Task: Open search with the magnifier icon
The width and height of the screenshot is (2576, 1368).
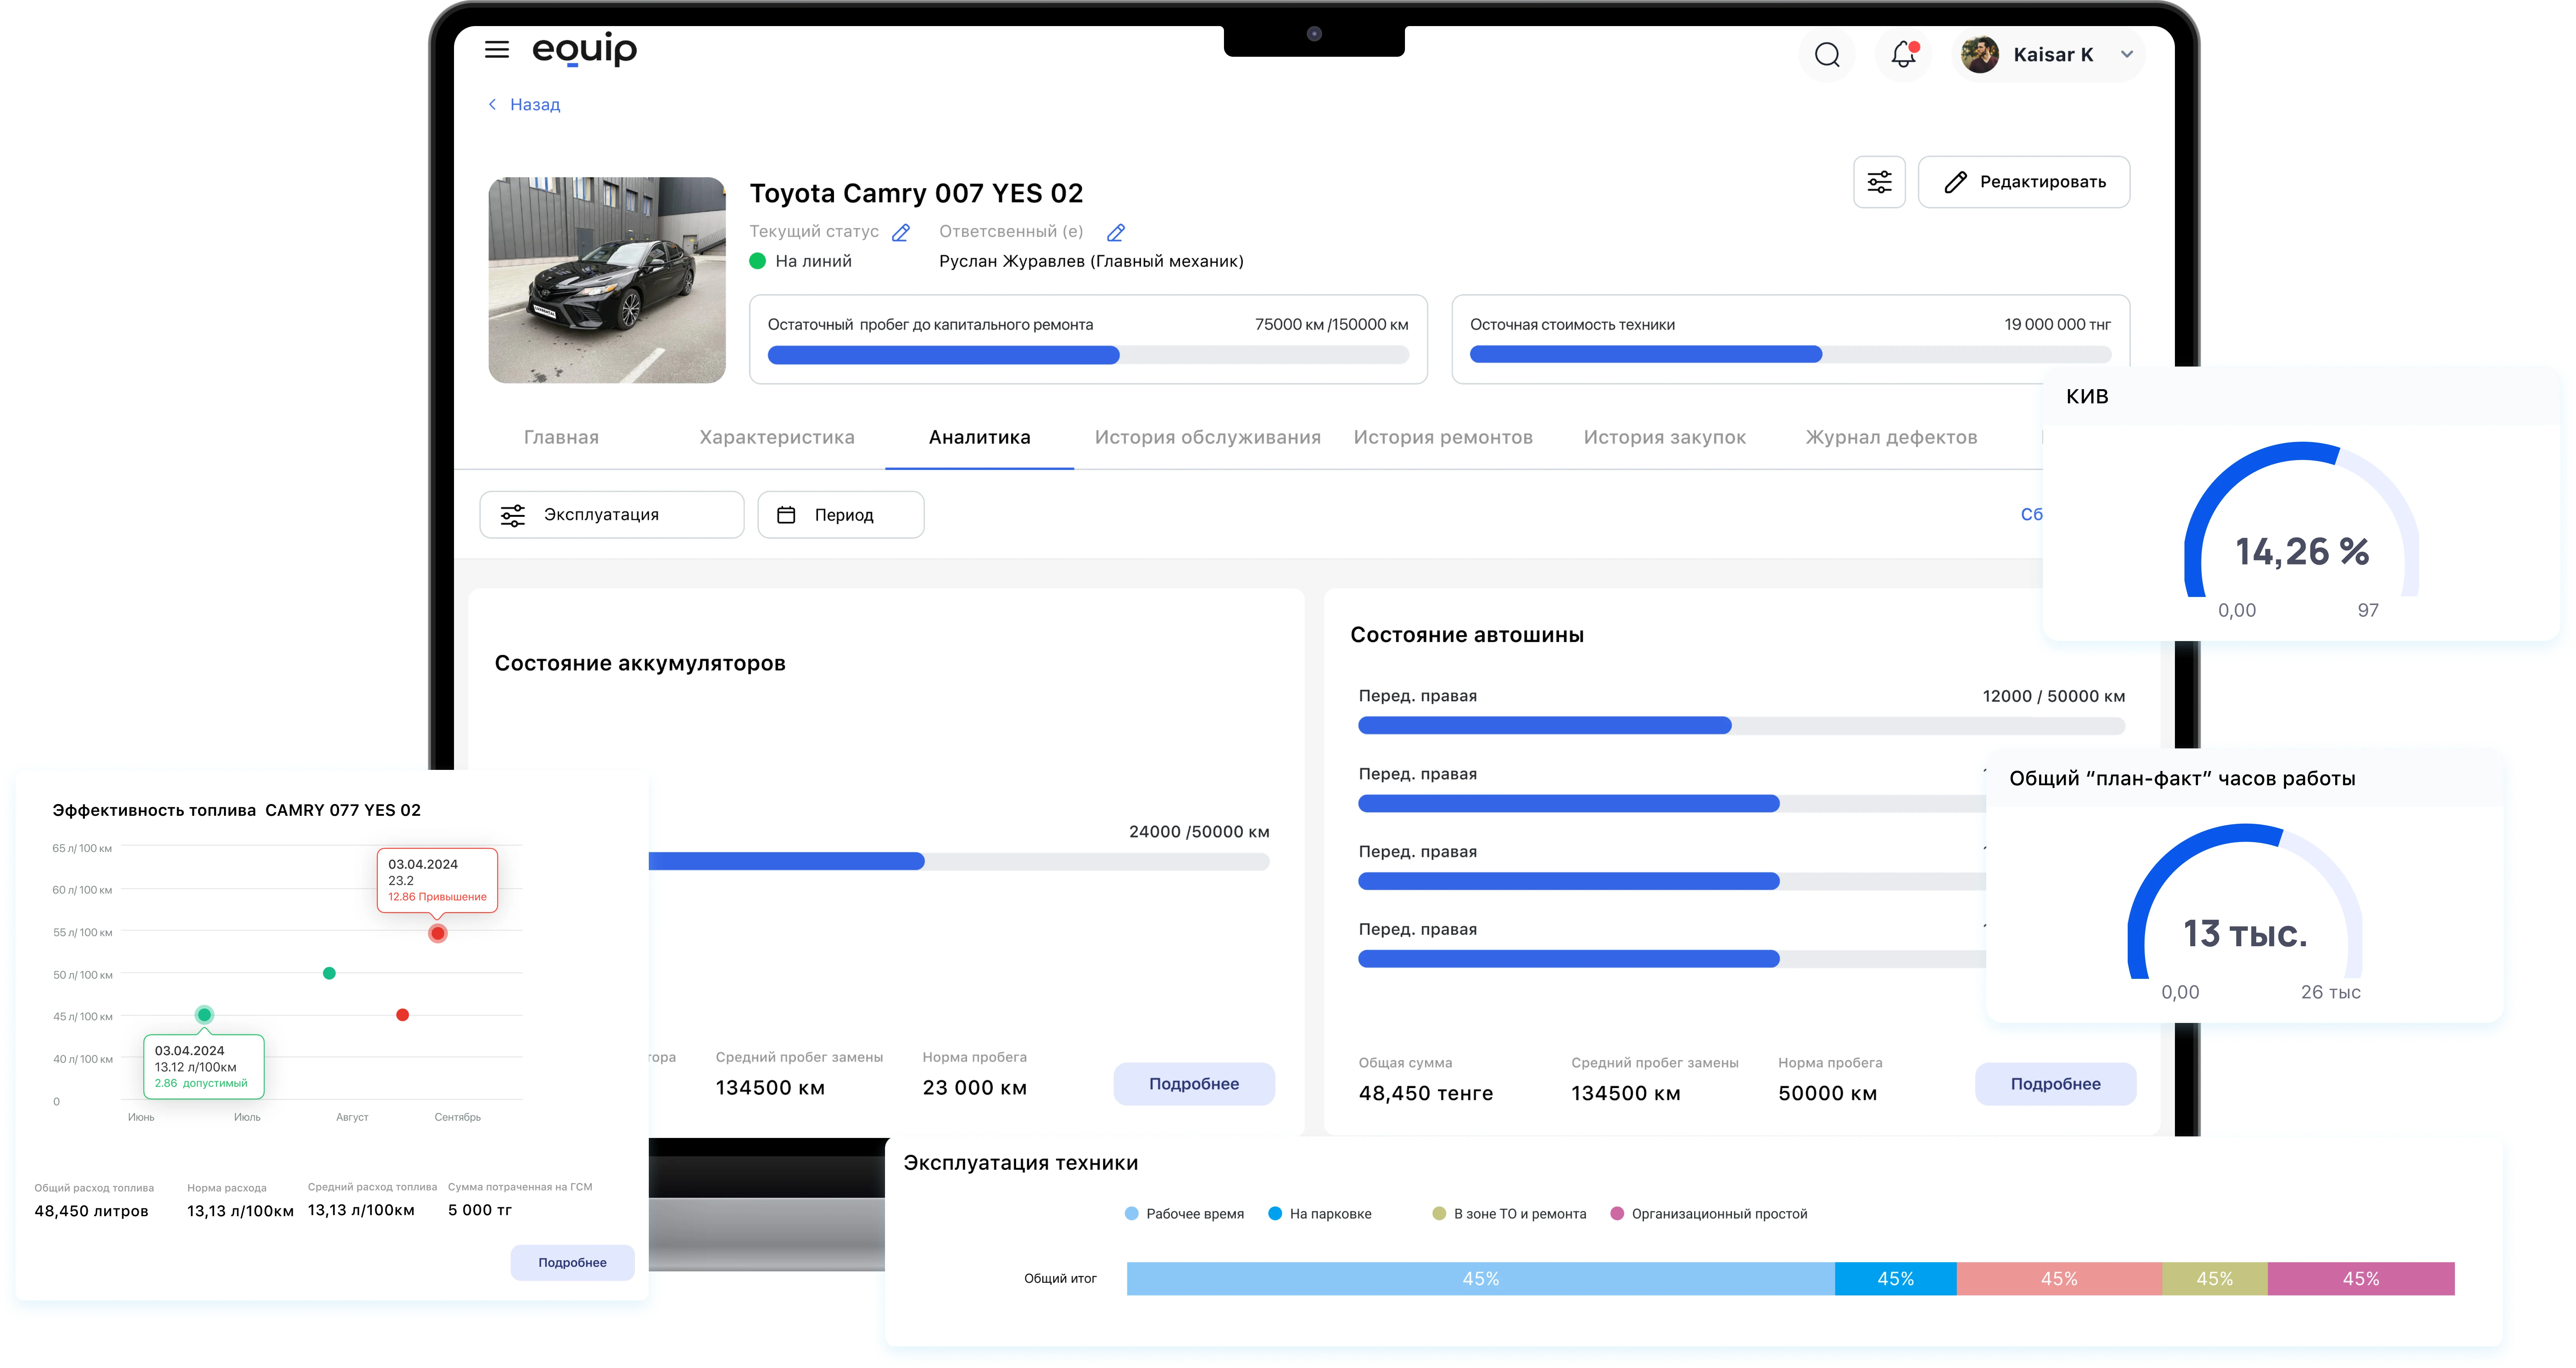Action: (x=1827, y=55)
